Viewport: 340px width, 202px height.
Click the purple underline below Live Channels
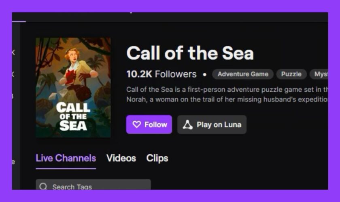click(x=66, y=168)
